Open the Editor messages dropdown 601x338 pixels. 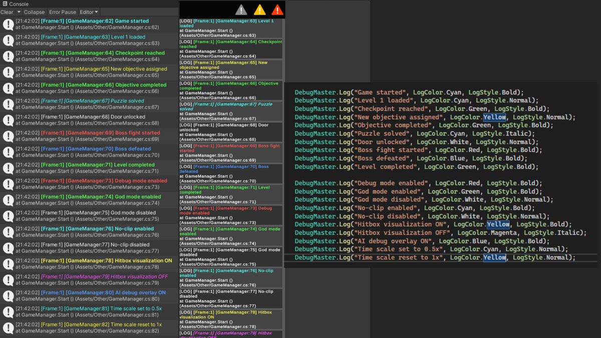click(x=88, y=12)
